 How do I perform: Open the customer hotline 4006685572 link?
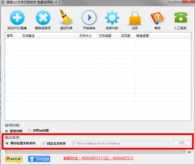click(x=98, y=158)
